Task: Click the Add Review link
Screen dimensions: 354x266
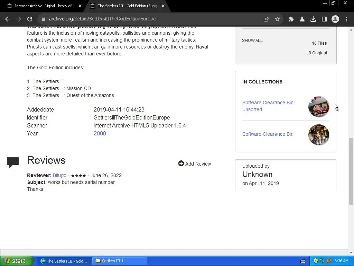Action: [x=198, y=164]
